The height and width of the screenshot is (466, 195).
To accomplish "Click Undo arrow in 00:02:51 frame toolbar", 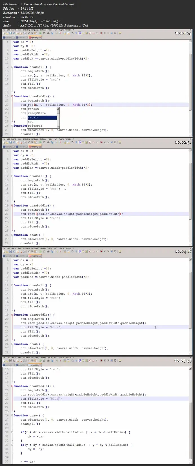I will [40, 142].
